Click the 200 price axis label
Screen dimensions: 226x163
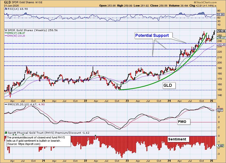pyautogui.click(x=219, y=63)
